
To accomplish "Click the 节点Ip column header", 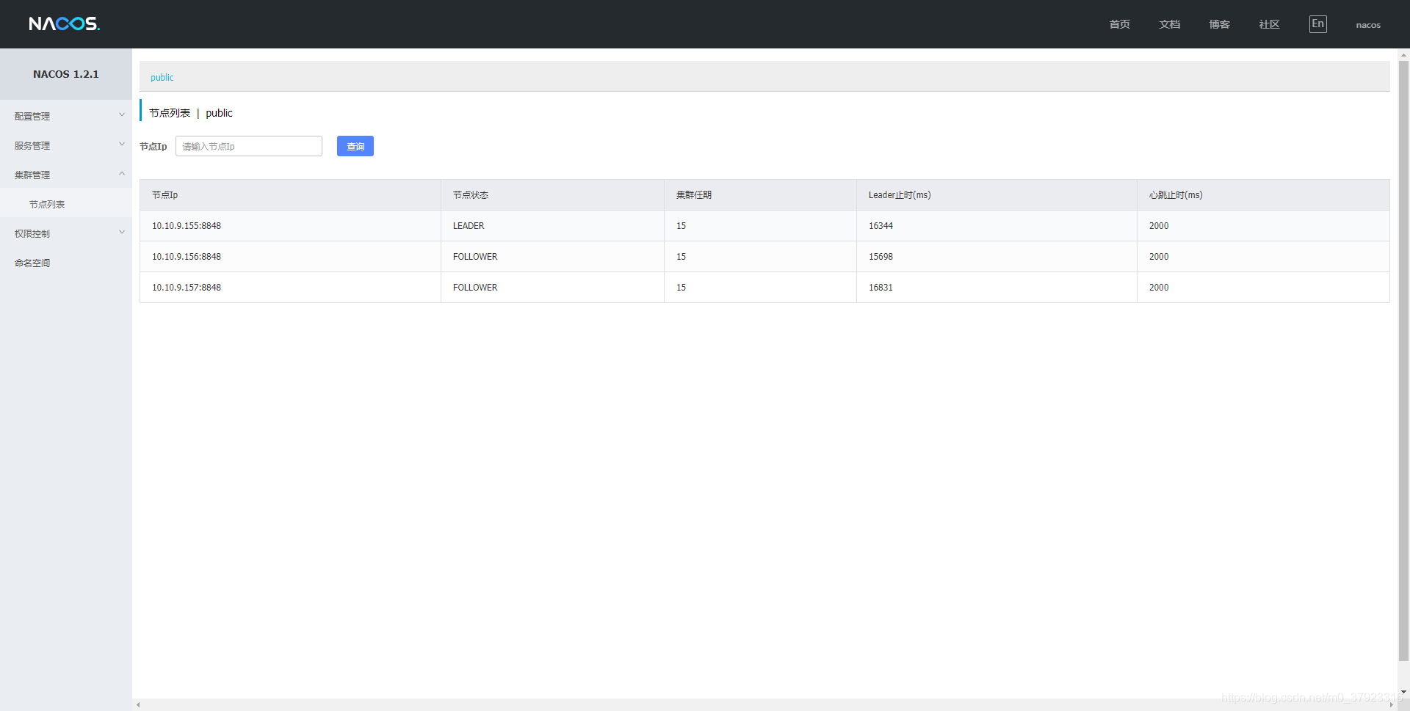I will point(290,195).
